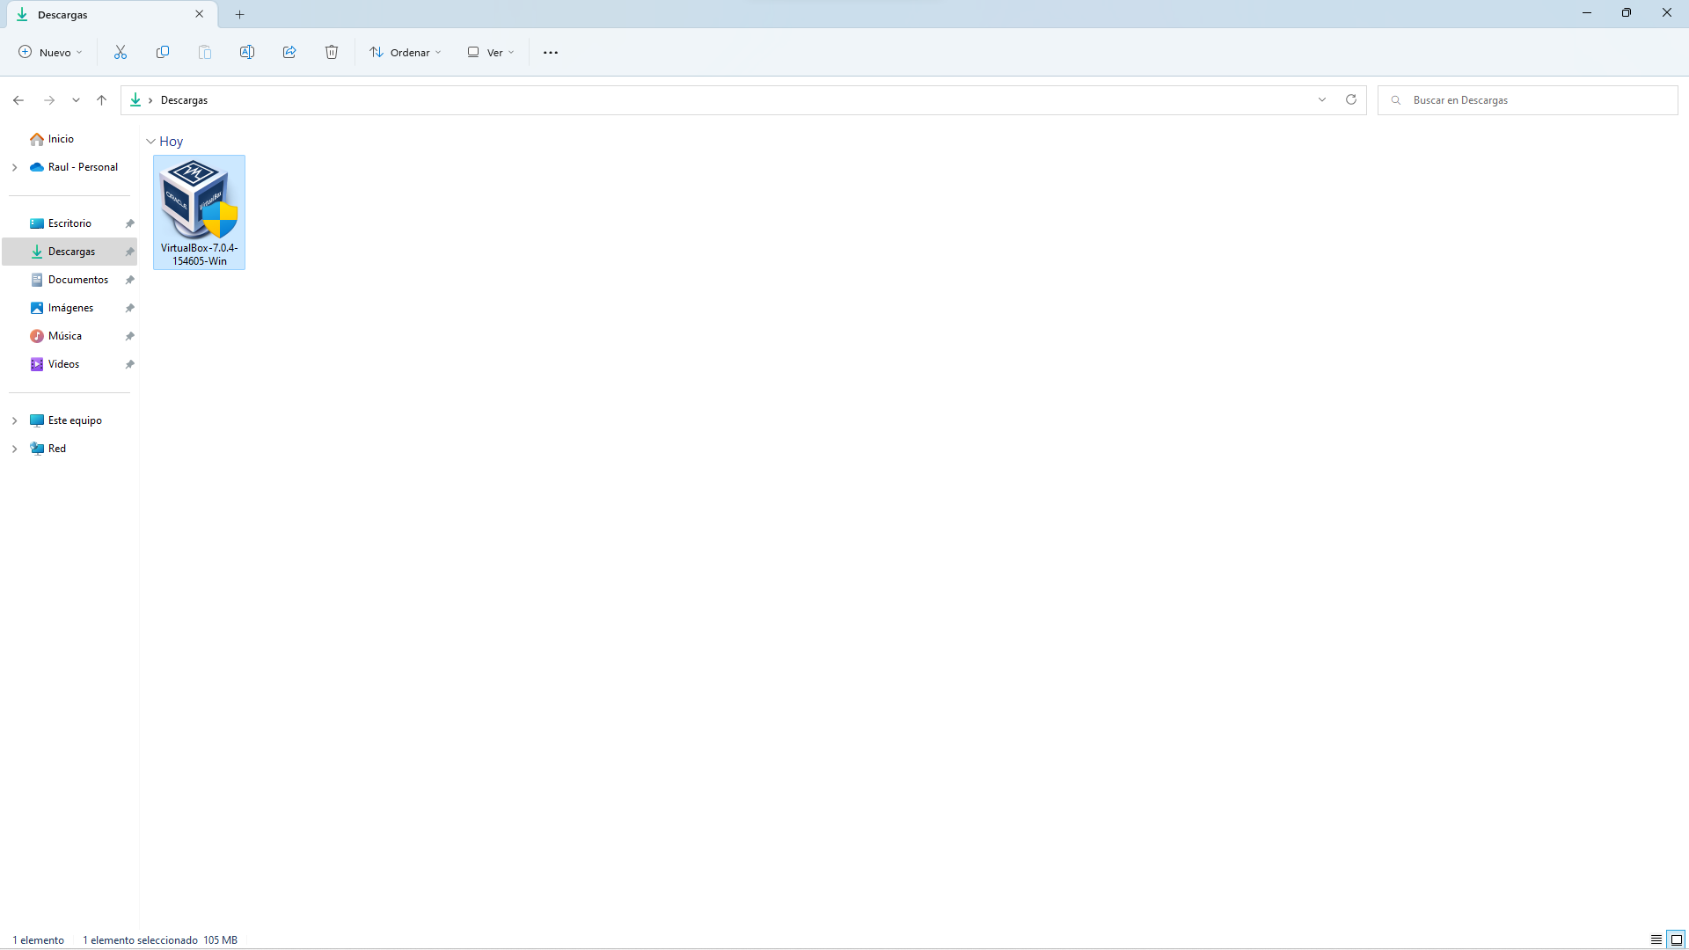Collapse the Hoy group header
Viewport: 1689px width, 950px height.
pos(151,142)
